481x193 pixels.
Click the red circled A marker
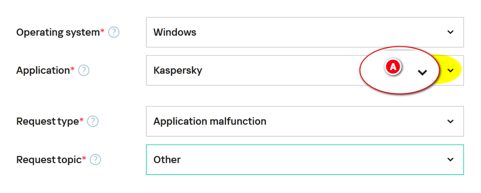(393, 67)
